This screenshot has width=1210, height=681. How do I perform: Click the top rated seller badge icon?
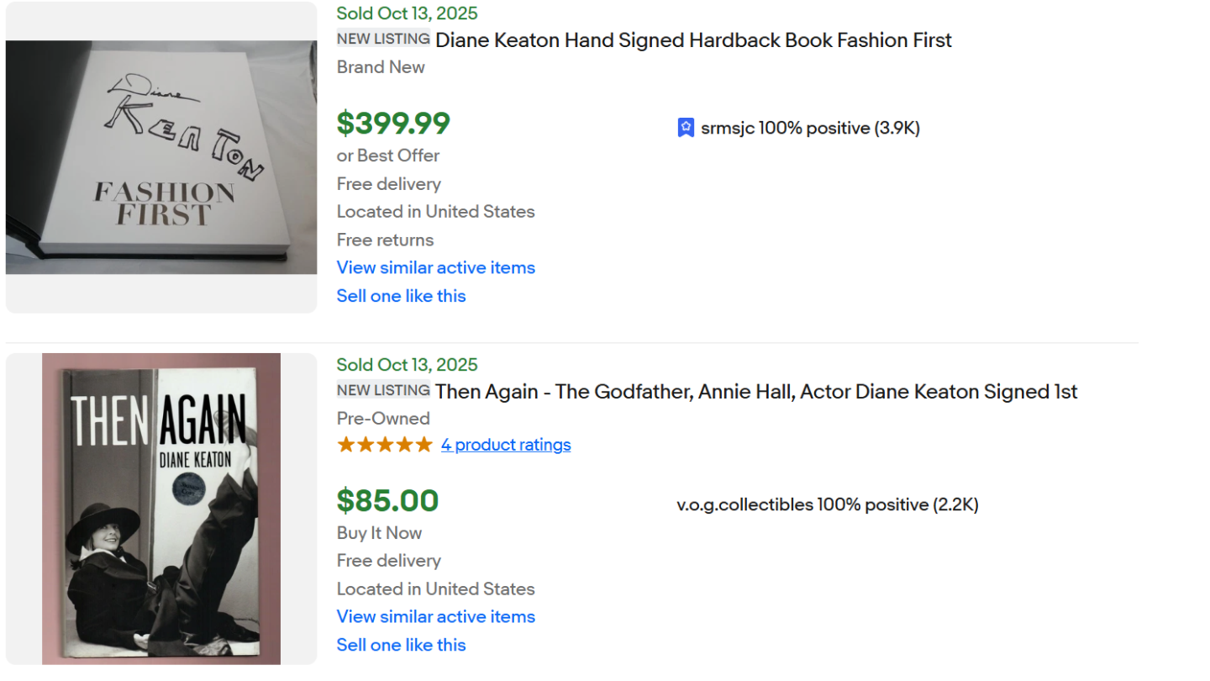pyautogui.click(x=686, y=128)
